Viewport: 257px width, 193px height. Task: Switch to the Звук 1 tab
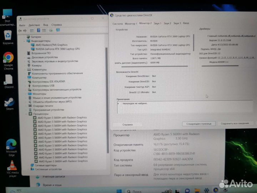(157, 24)
